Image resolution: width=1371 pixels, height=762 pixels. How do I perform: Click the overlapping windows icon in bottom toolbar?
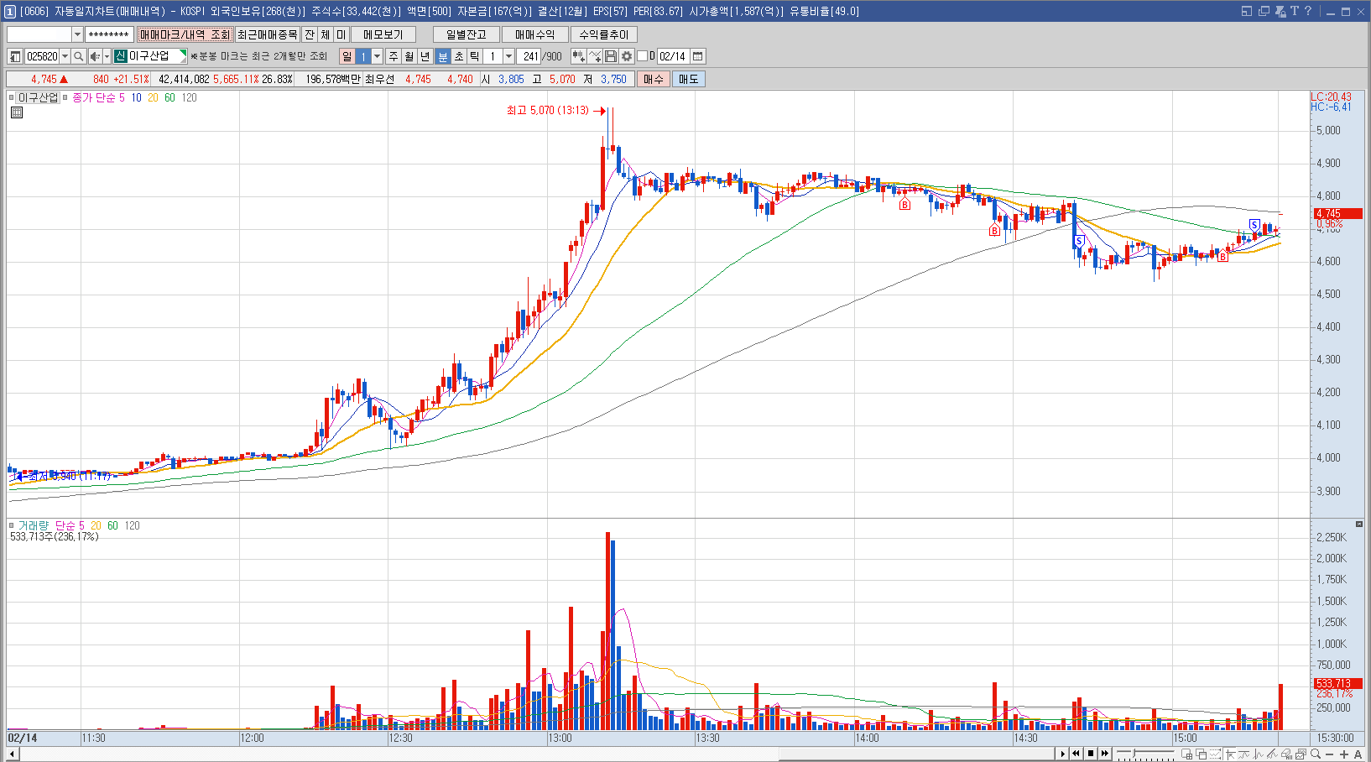click(1201, 754)
